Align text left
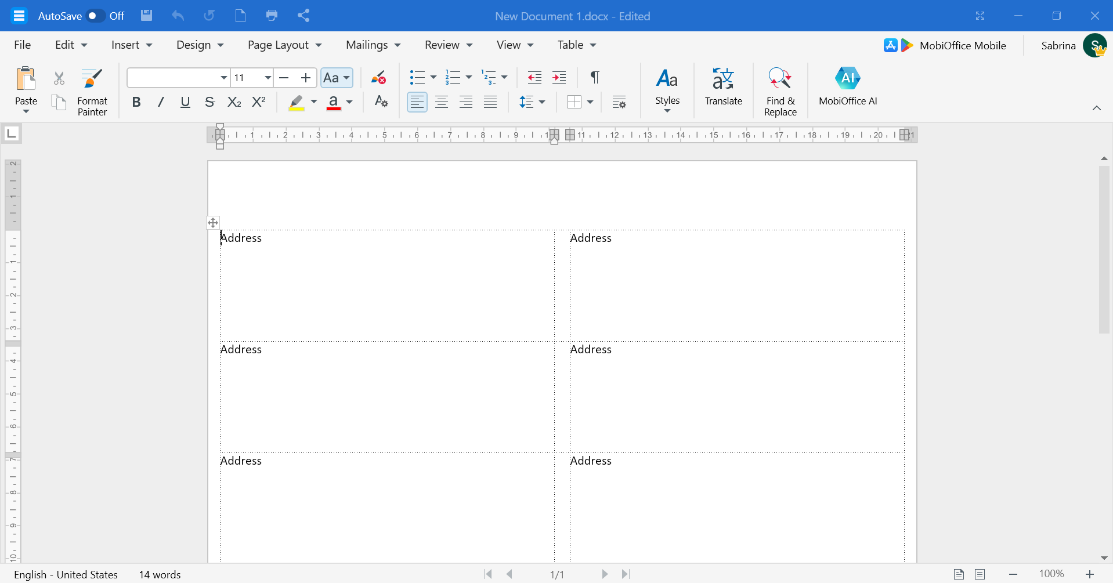Viewport: 1113px width, 583px height. (x=417, y=102)
